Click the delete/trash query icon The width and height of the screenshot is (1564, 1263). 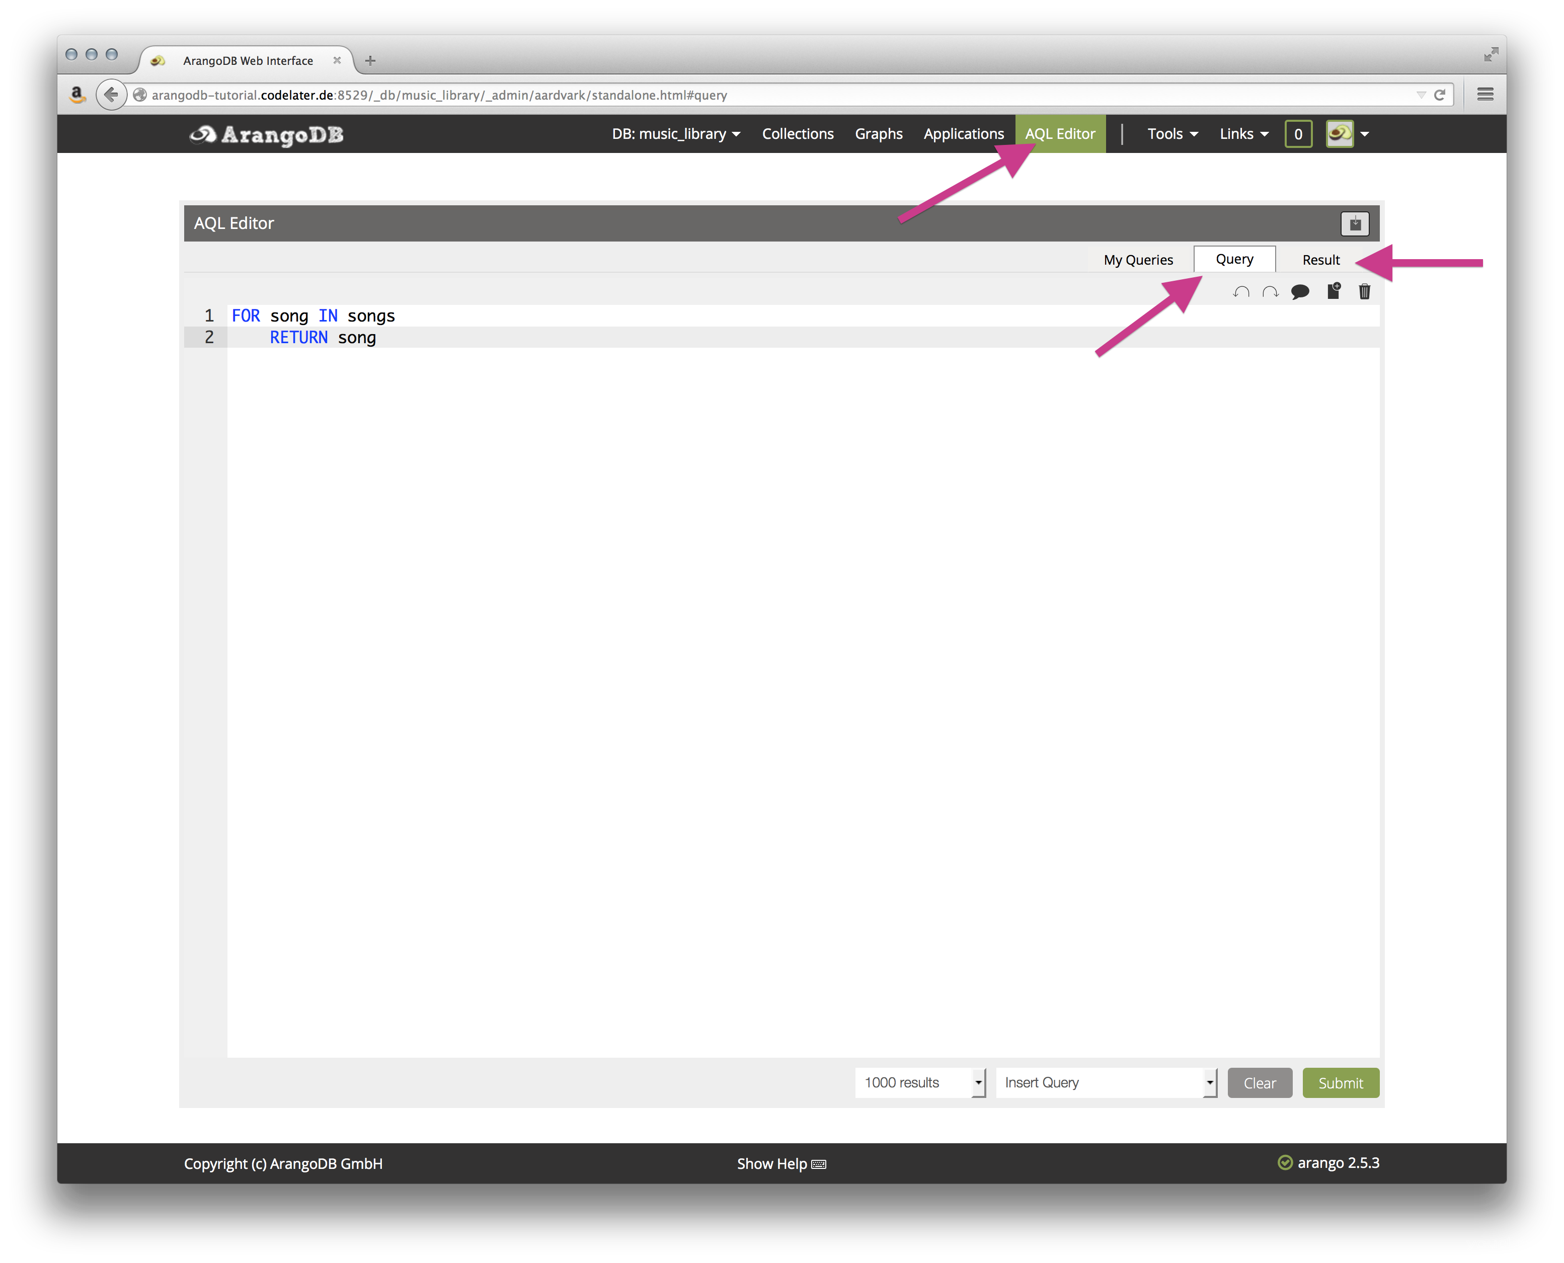coord(1363,292)
